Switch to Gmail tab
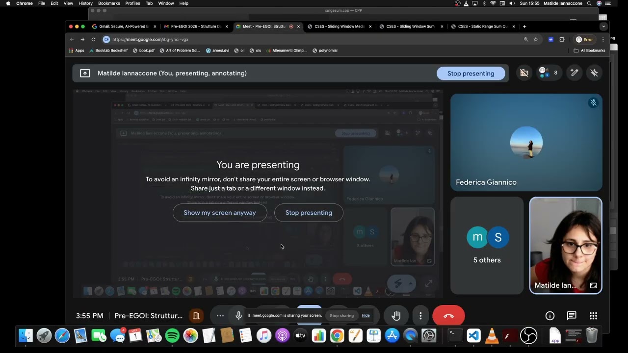 click(124, 26)
